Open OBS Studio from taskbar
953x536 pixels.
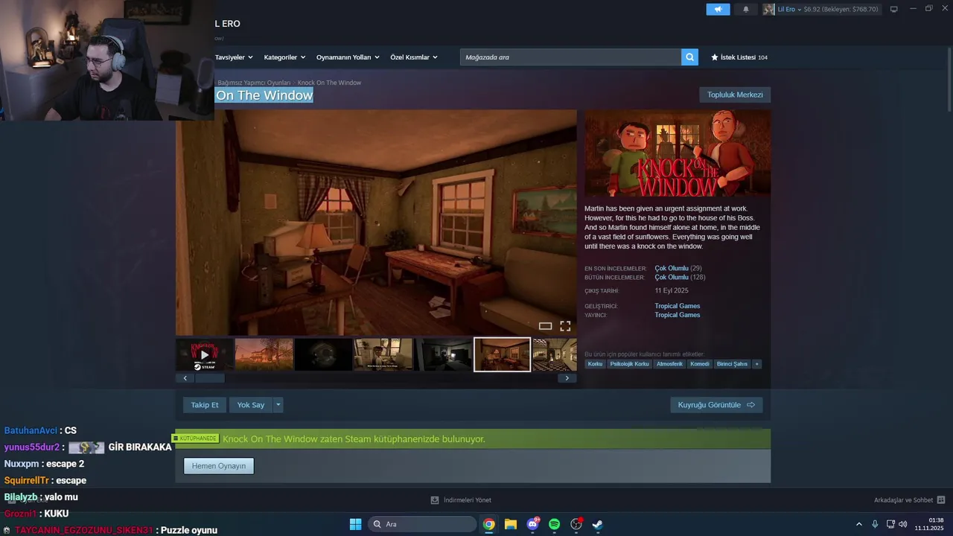coord(576,524)
